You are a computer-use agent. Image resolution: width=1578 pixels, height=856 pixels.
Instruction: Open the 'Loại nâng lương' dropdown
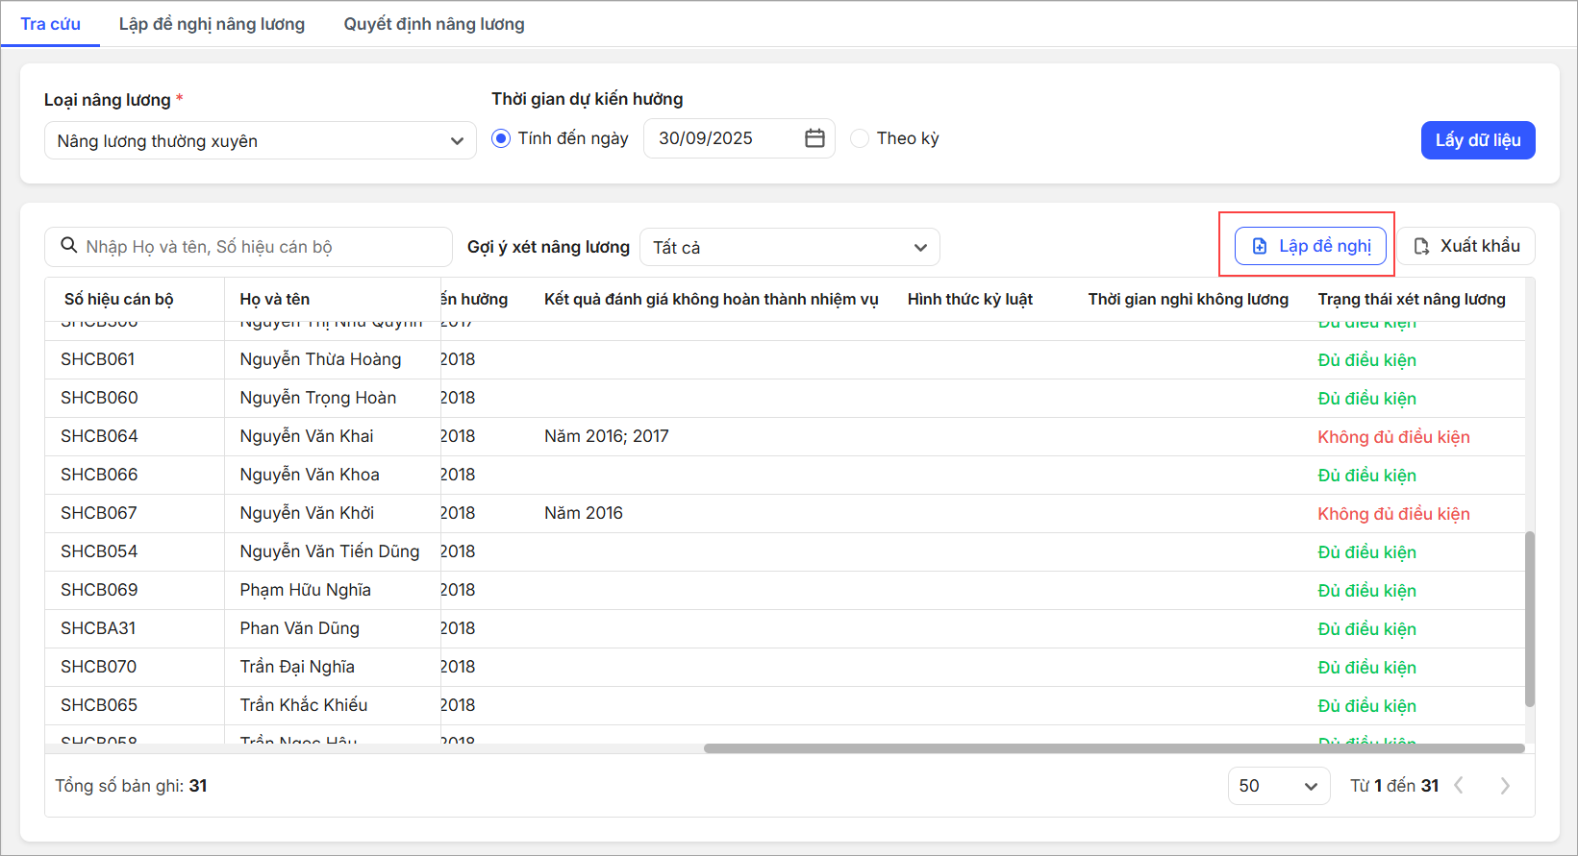click(260, 141)
